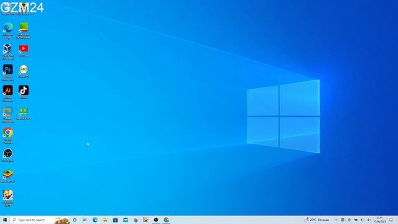The width and height of the screenshot is (398, 224).
Task: Click the volume speaker tray icon
Action: click(369, 220)
